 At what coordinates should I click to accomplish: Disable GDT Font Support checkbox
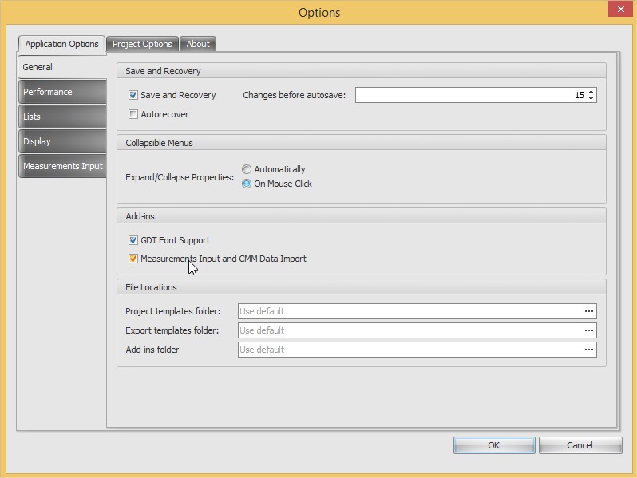133,240
